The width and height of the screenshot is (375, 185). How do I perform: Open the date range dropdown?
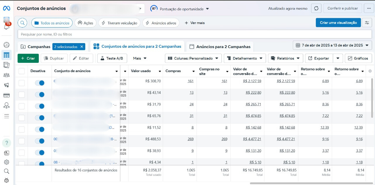pos(332,45)
